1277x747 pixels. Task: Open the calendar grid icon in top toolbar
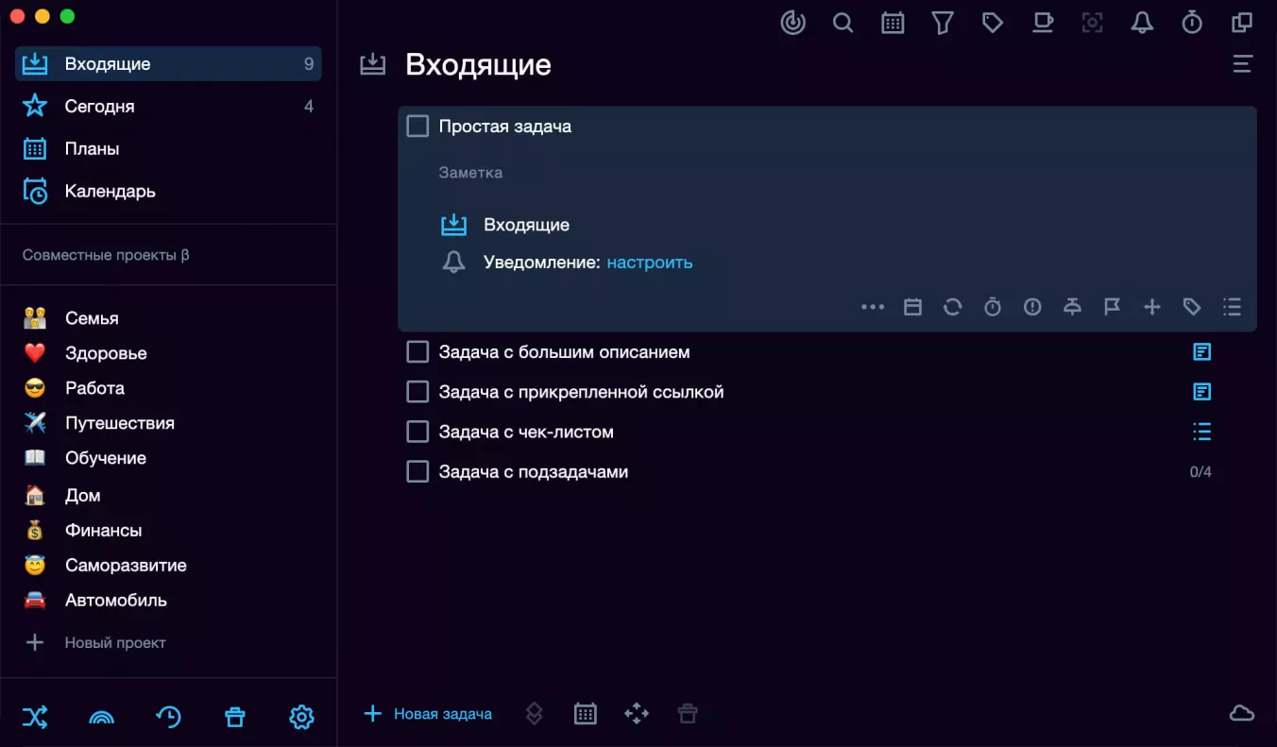(893, 23)
